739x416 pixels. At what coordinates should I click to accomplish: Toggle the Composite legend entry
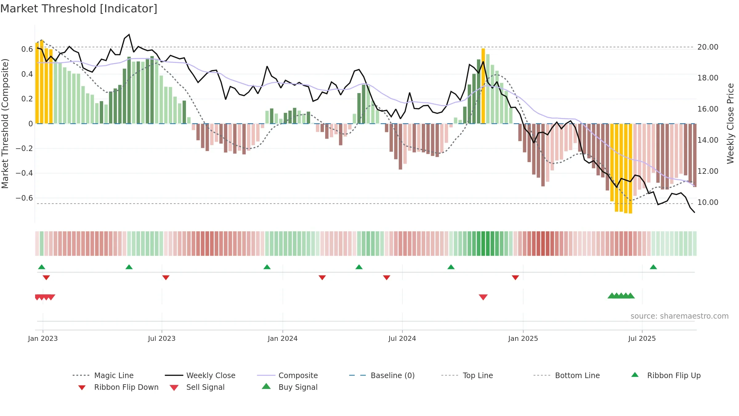tap(287, 375)
